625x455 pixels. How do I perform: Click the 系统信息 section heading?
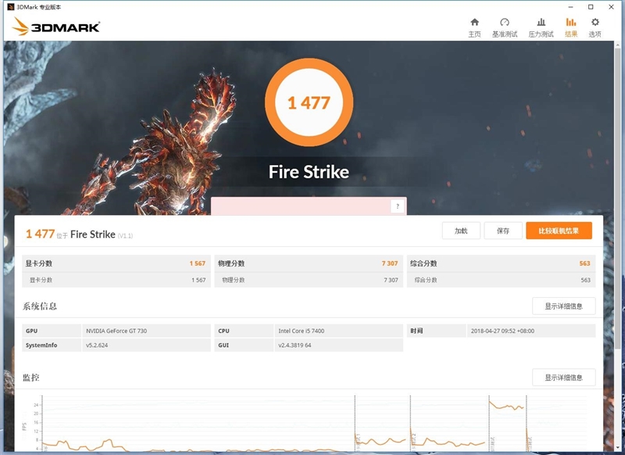(40, 306)
